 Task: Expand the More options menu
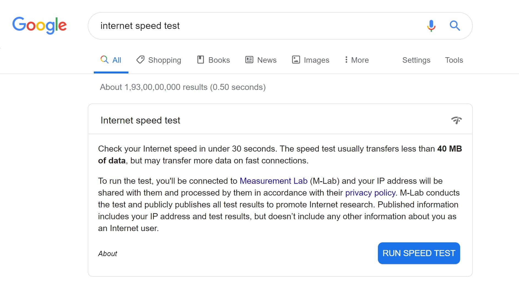coord(357,60)
